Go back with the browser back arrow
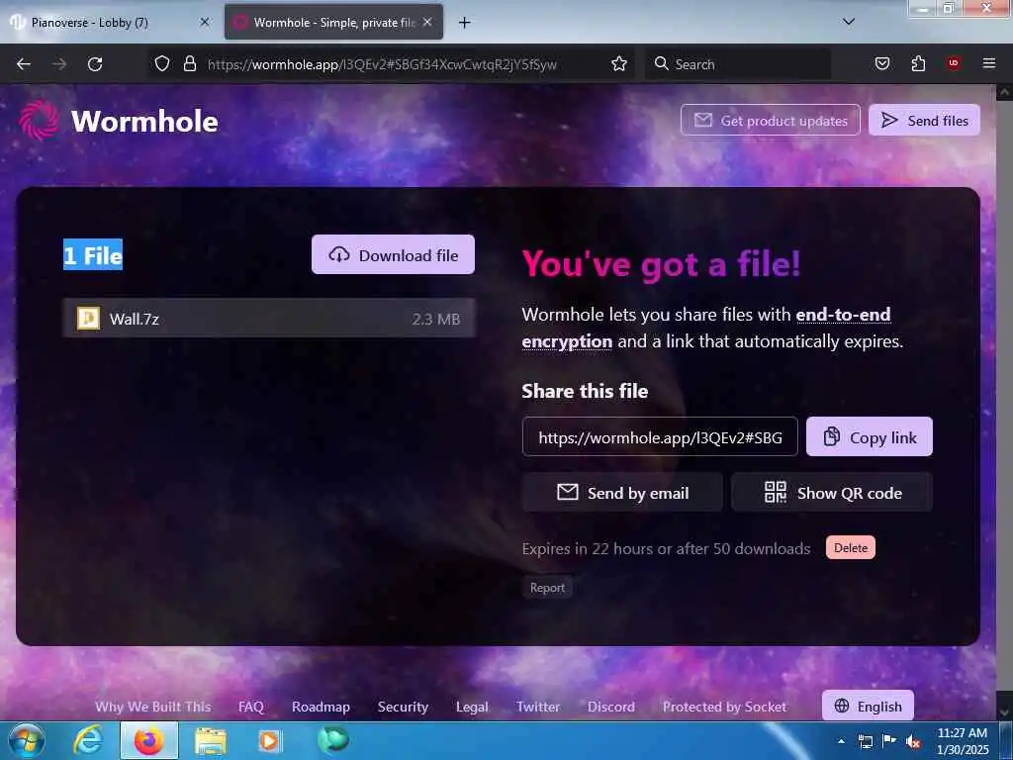This screenshot has height=760, width=1013. point(24,64)
